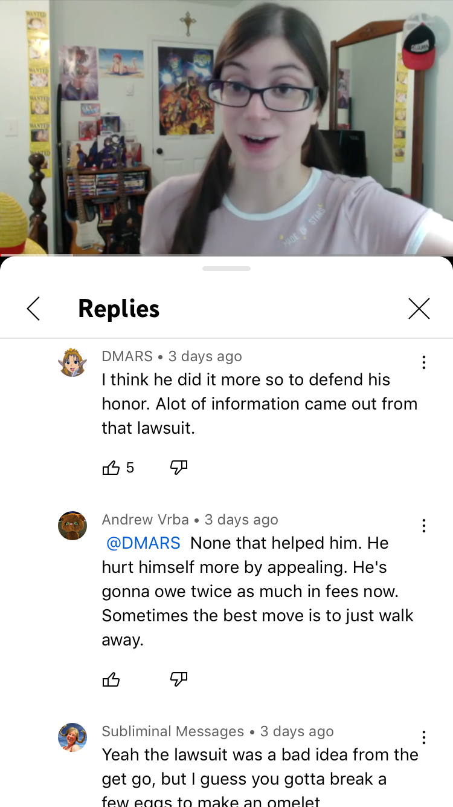
Task: Tap the like count 5 on DMARS comment
Action: (130, 468)
